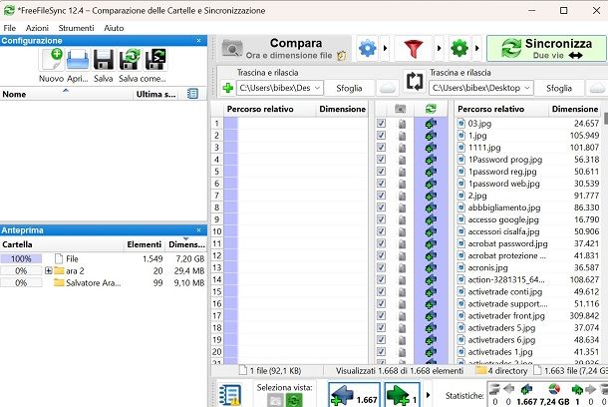Uncheck the checkbox for accesso google.jpg

coord(381,219)
